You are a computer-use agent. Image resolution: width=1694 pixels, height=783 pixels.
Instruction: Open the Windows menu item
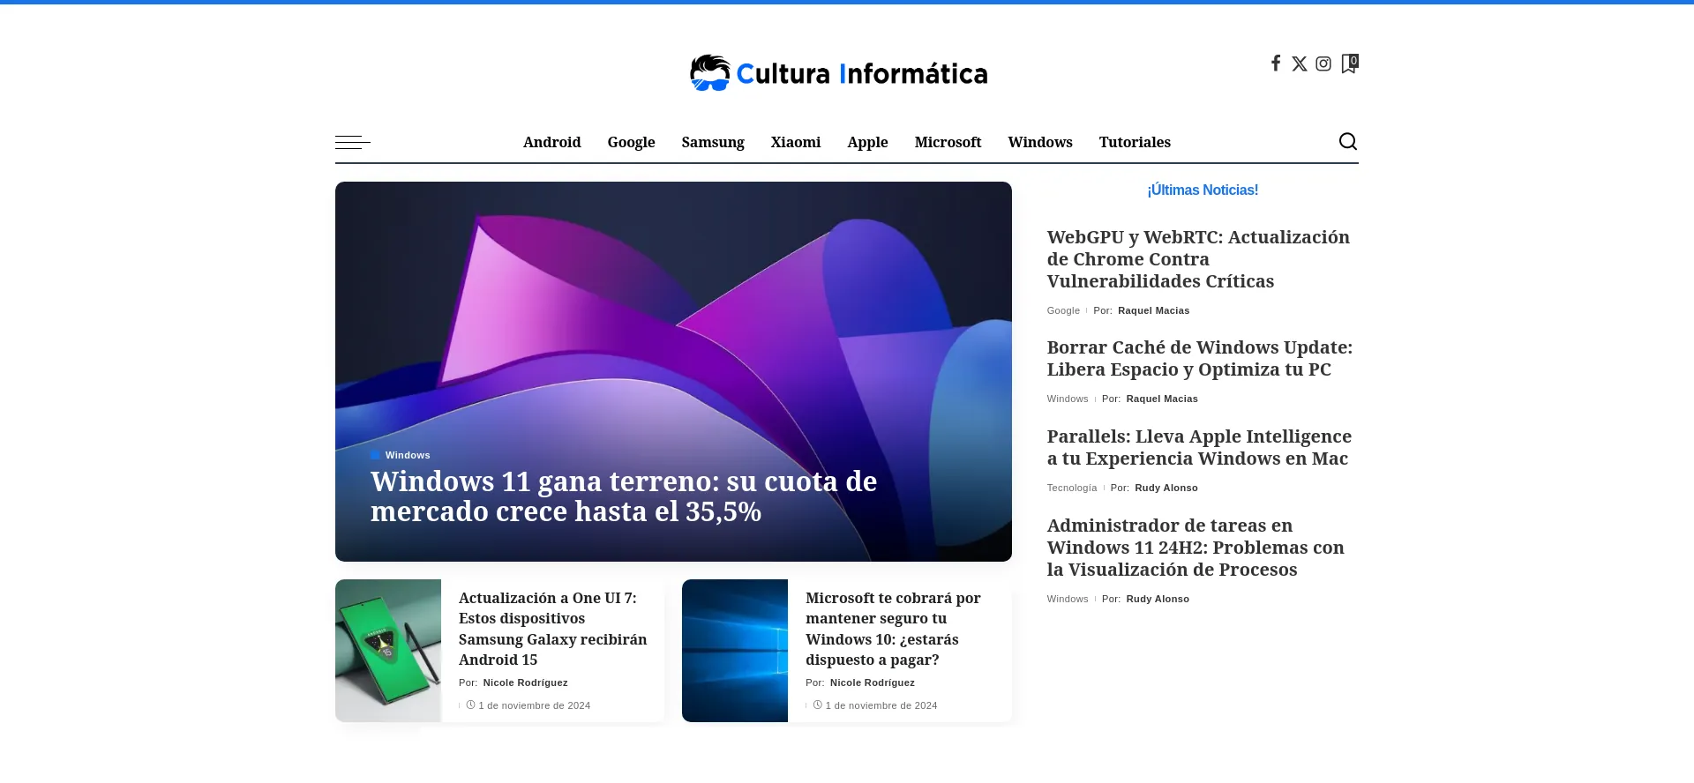point(1040,142)
